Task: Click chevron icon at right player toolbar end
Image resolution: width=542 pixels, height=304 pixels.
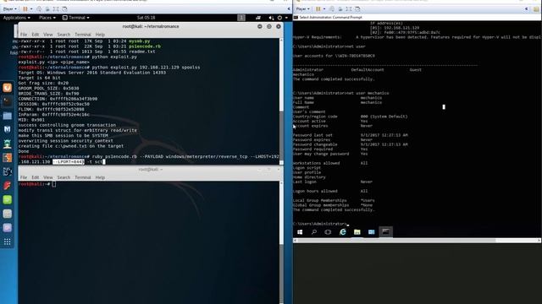Action: (x=527, y=9)
